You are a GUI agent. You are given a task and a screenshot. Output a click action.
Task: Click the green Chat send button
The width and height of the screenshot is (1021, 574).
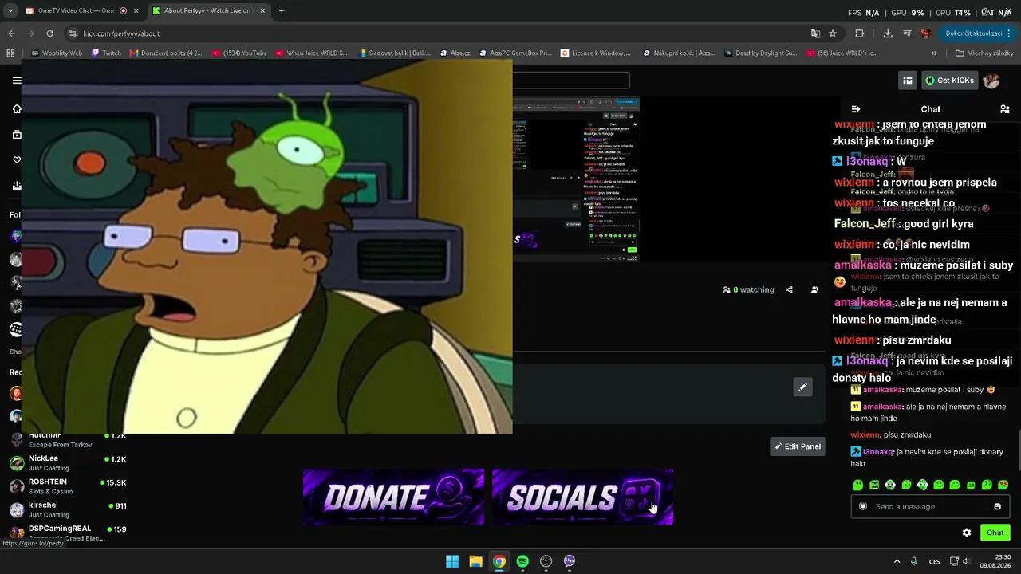pyautogui.click(x=995, y=533)
